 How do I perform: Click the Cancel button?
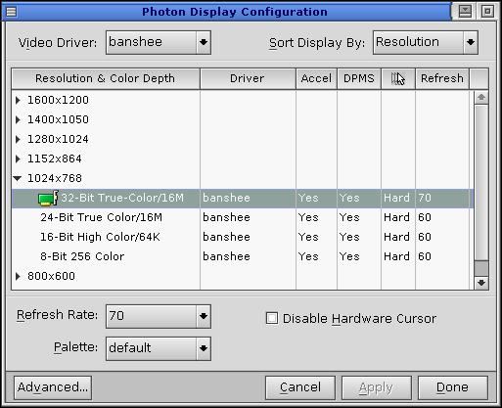300,387
